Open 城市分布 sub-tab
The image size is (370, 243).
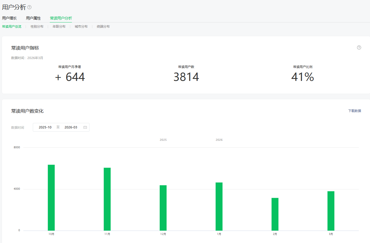click(81, 26)
